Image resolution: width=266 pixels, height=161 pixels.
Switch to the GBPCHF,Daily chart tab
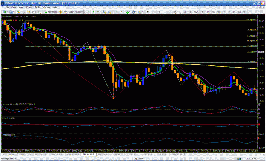click(57, 154)
